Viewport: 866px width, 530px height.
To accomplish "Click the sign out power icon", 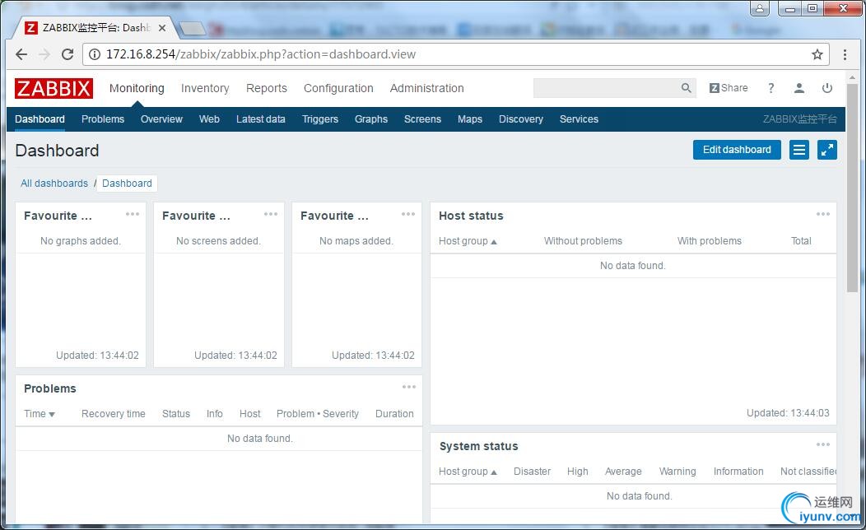I will [826, 88].
